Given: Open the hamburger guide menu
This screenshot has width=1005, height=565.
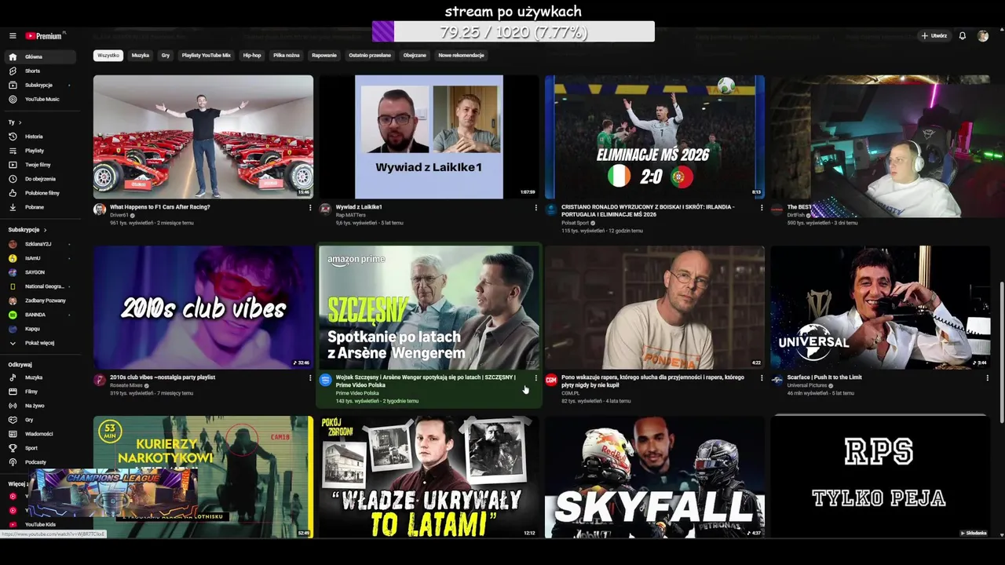Looking at the screenshot, I should point(13,36).
